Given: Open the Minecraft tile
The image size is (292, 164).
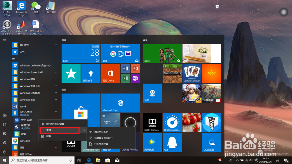Looking at the screenshot, I should 172,73.
